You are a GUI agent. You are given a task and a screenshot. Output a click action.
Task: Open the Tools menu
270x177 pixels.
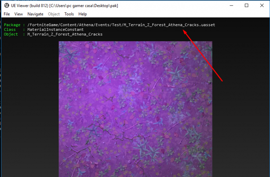(69, 14)
